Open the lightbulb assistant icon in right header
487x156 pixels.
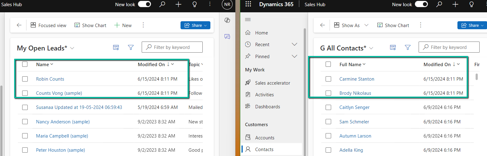click(x=471, y=4)
